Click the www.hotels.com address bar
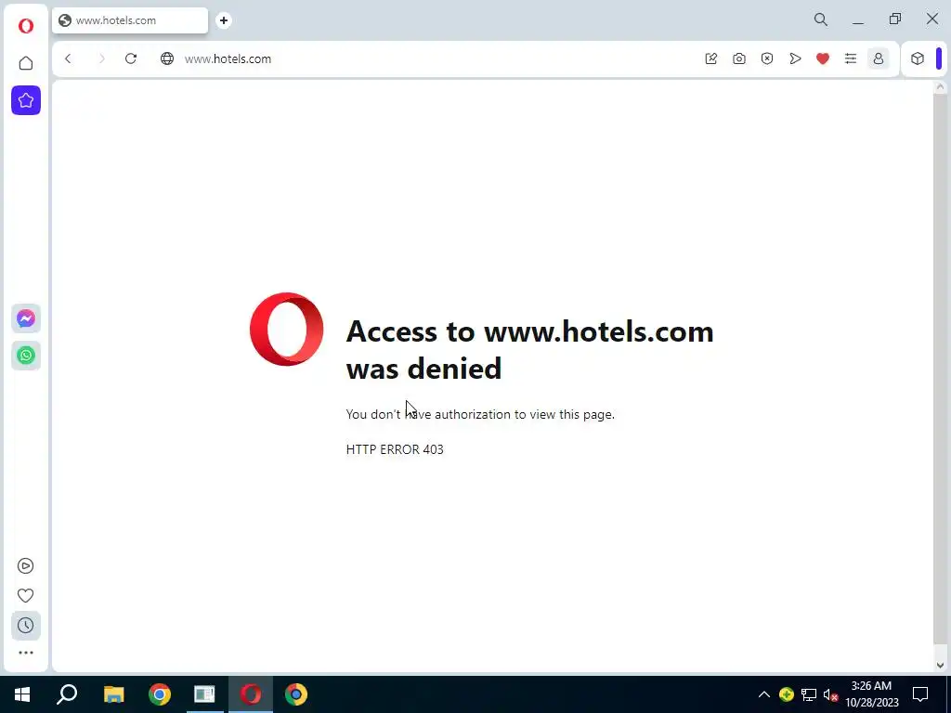Image resolution: width=951 pixels, height=713 pixels. coord(424,58)
